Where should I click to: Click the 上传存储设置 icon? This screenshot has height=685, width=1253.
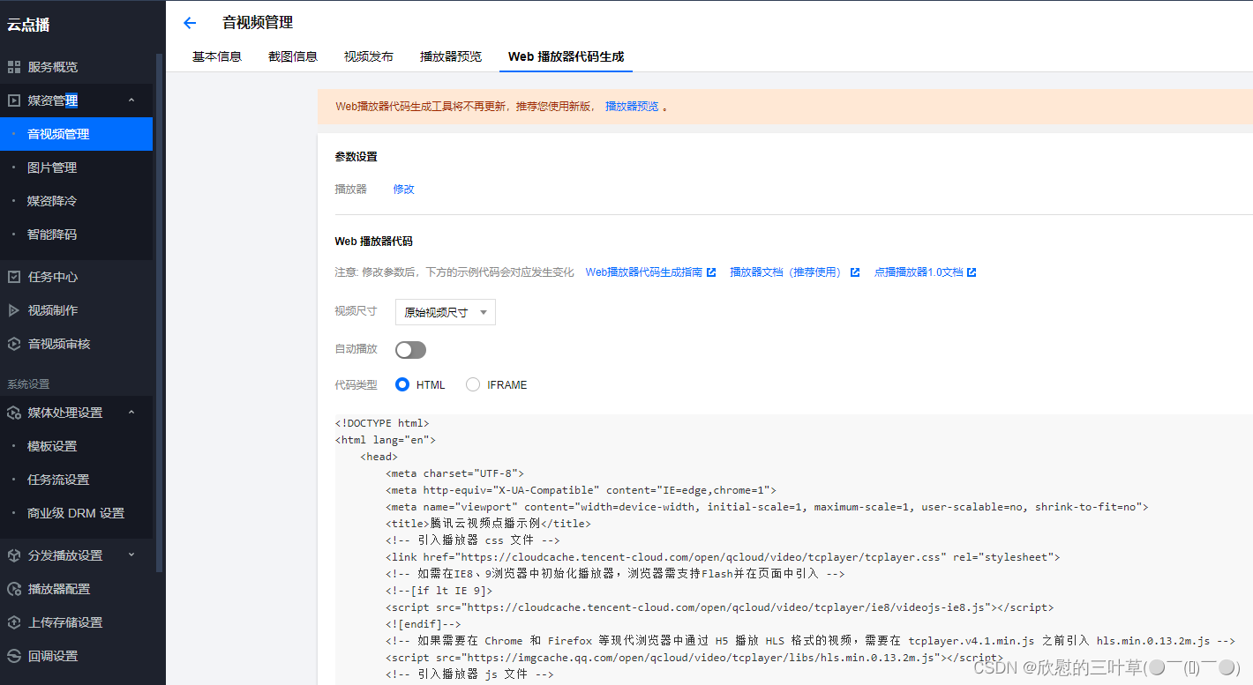pyautogui.click(x=14, y=622)
